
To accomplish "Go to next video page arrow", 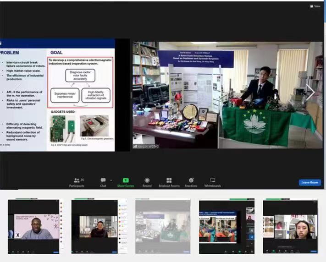I will [x=310, y=93].
